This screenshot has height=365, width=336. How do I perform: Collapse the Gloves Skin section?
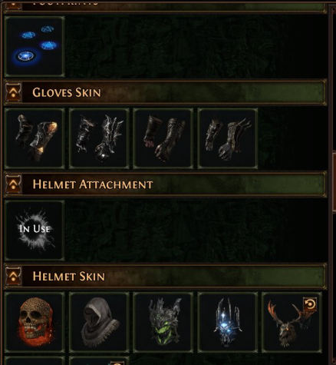click(13, 92)
